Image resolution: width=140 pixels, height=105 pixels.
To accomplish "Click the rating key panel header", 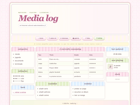I will click(23, 71).
